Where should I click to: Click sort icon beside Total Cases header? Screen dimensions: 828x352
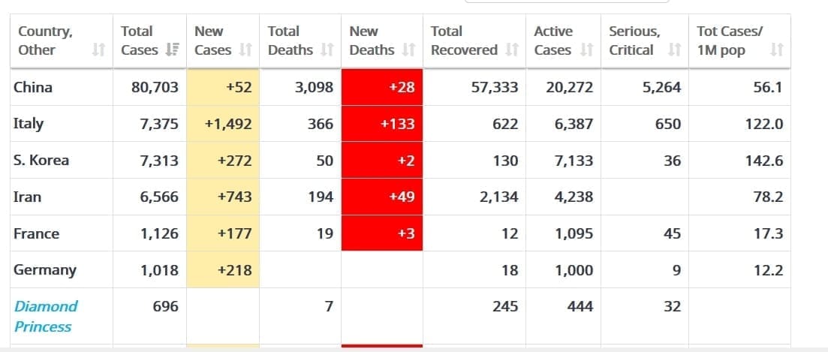(x=171, y=50)
